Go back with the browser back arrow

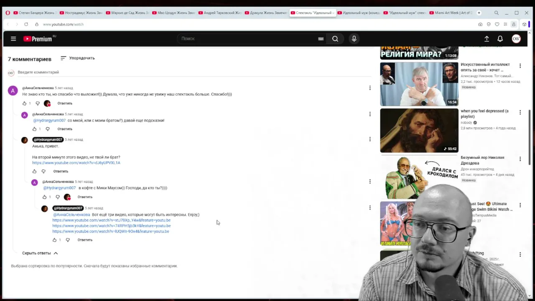pos(8,24)
